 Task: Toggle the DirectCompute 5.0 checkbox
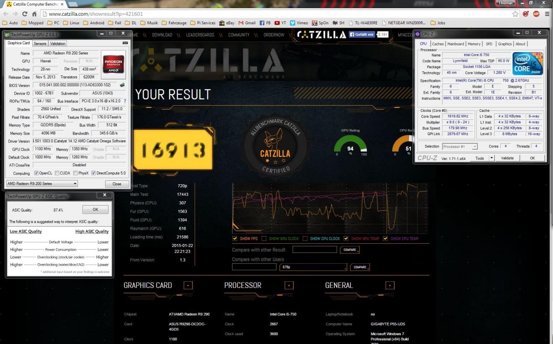click(x=93, y=173)
